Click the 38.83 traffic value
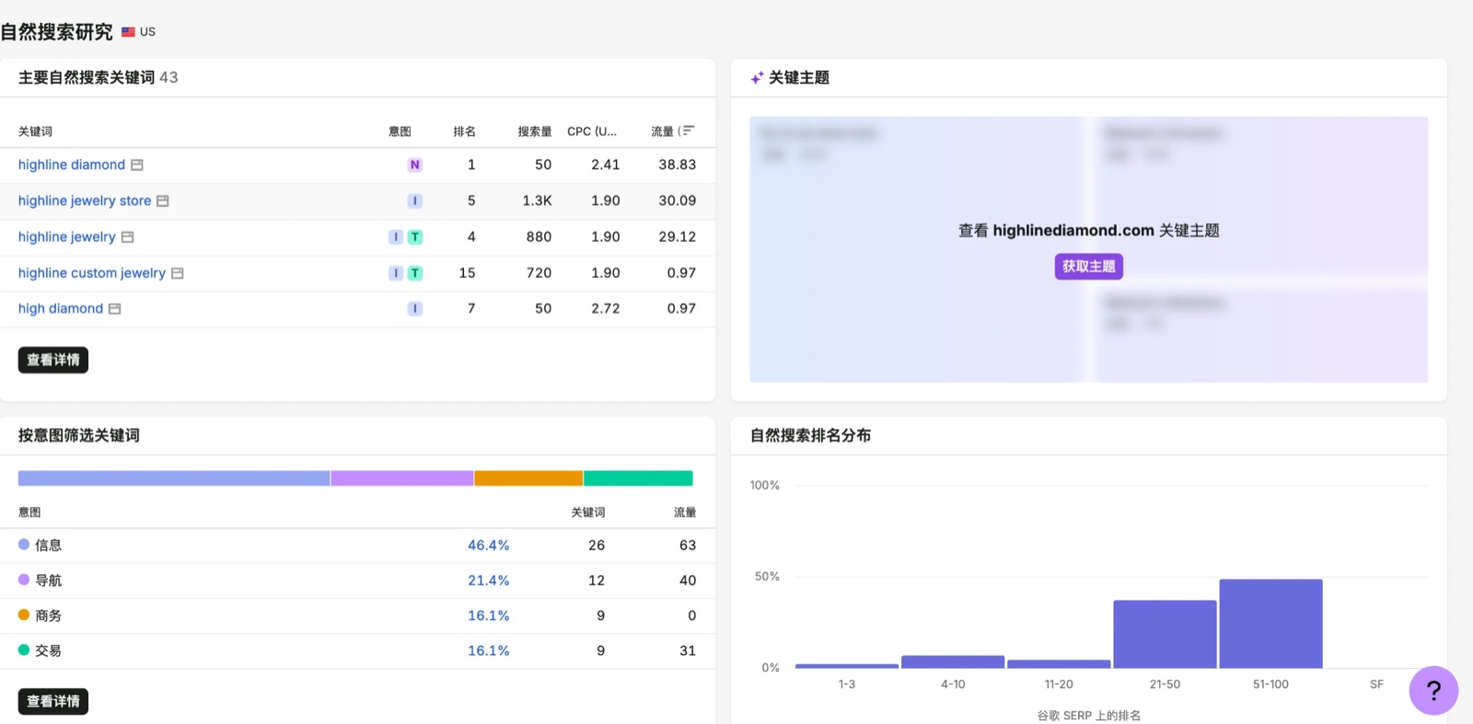1473x724 pixels. 677,165
